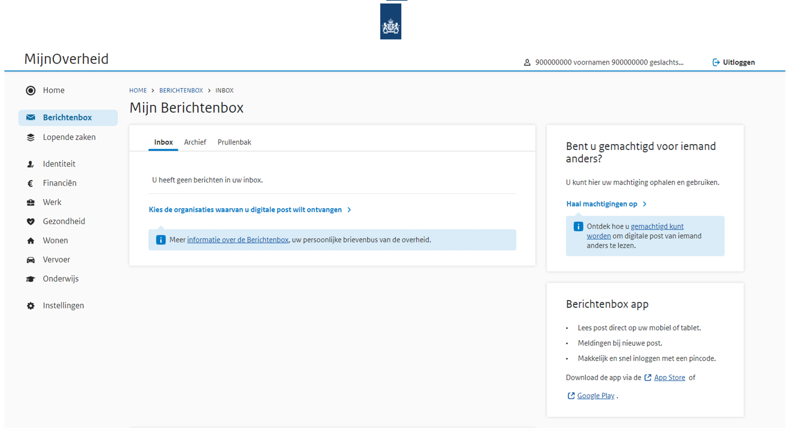789x431 pixels.
Task: Click the Onderwijs graduation cap icon
Action: click(x=31, y=279)
